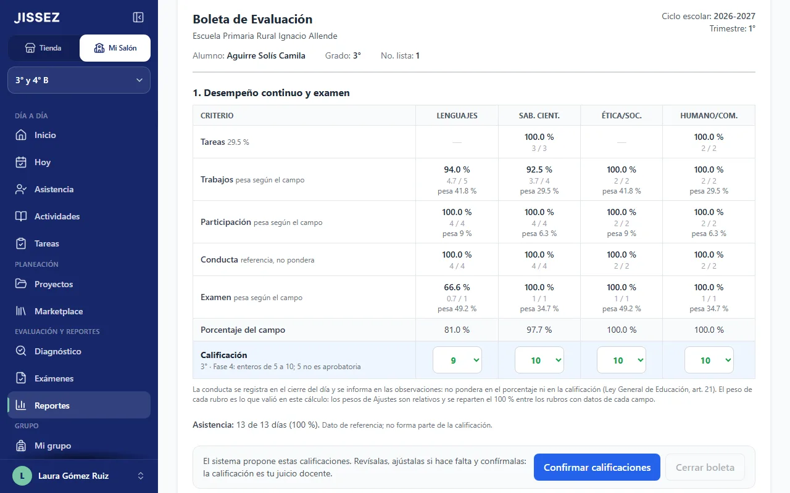Click the Boleta de Evaluación heading
Image resolution: width=790 pixels, height=493 pixels.
point(252,20)
